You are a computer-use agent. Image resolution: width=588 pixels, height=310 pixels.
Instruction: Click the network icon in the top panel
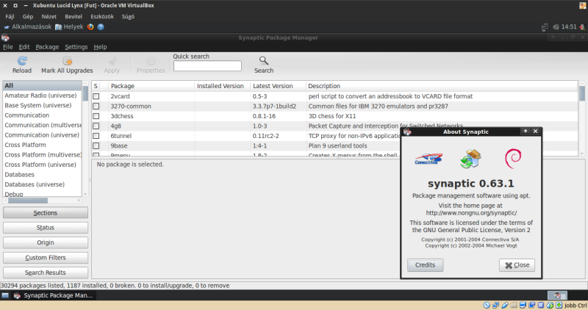click(545, 27)
